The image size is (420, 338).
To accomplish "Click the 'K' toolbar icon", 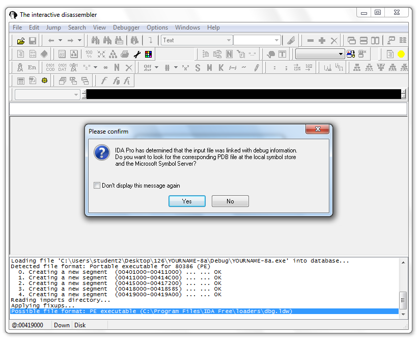I will pos(221,68).
